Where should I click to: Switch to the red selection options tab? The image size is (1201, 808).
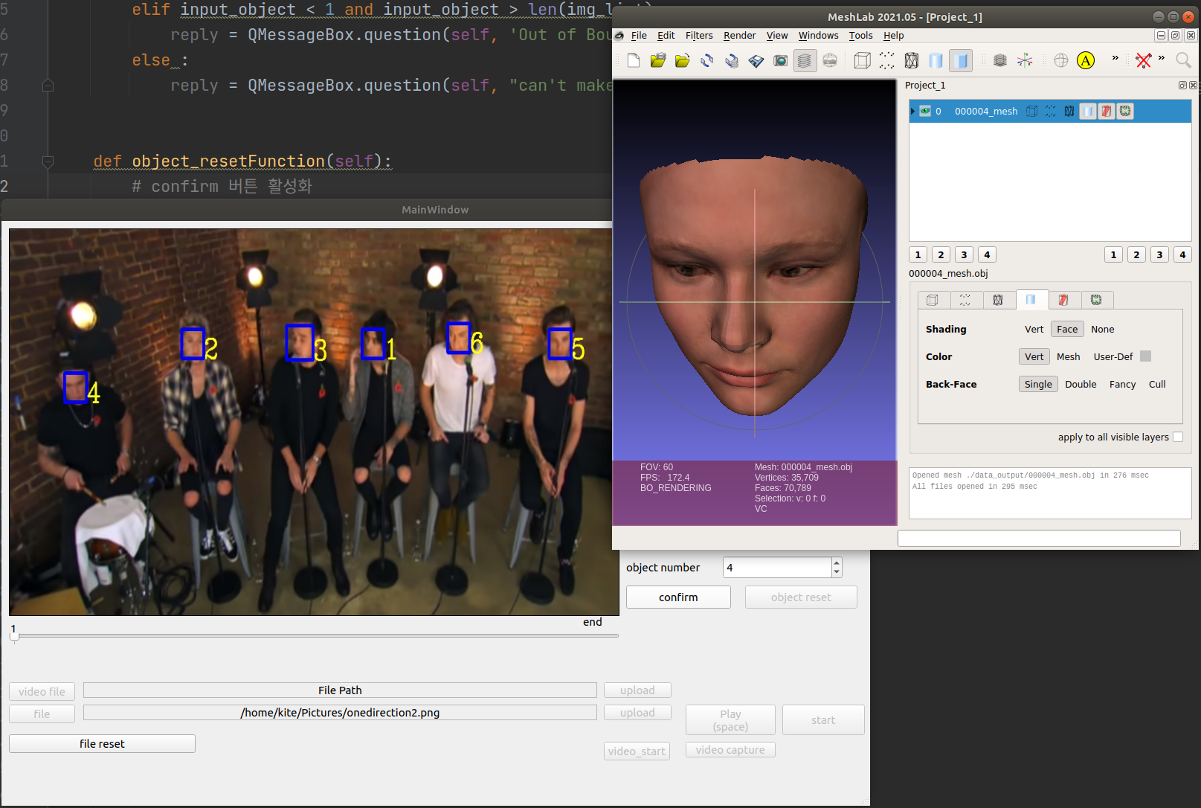[1063, 300]
